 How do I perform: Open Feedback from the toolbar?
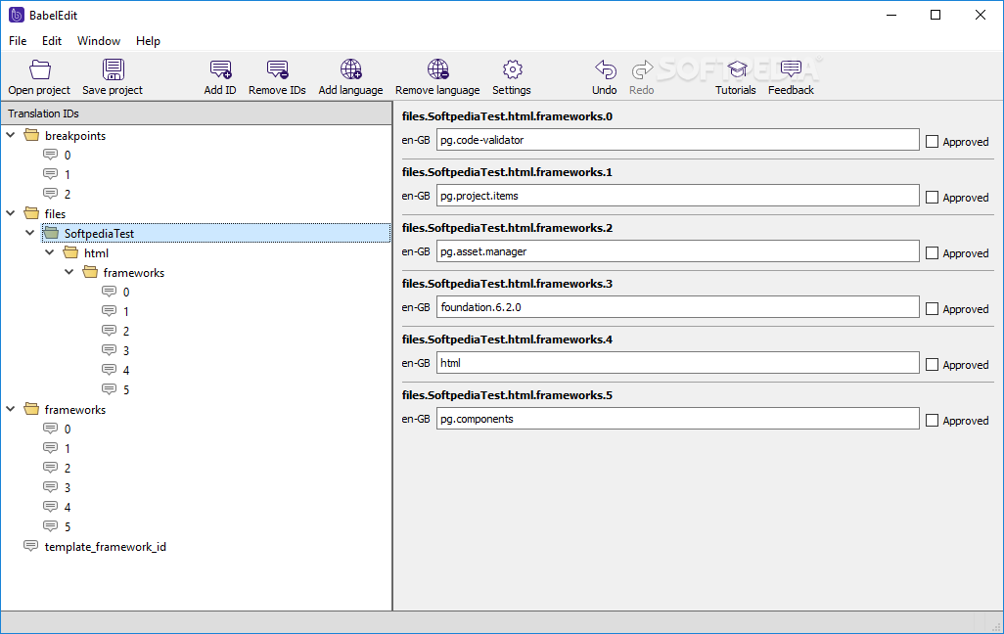792,77
